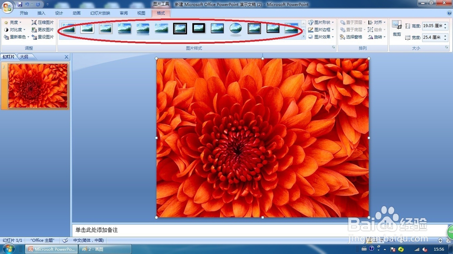Select the 格式 picture tools tab

[161, 13]
